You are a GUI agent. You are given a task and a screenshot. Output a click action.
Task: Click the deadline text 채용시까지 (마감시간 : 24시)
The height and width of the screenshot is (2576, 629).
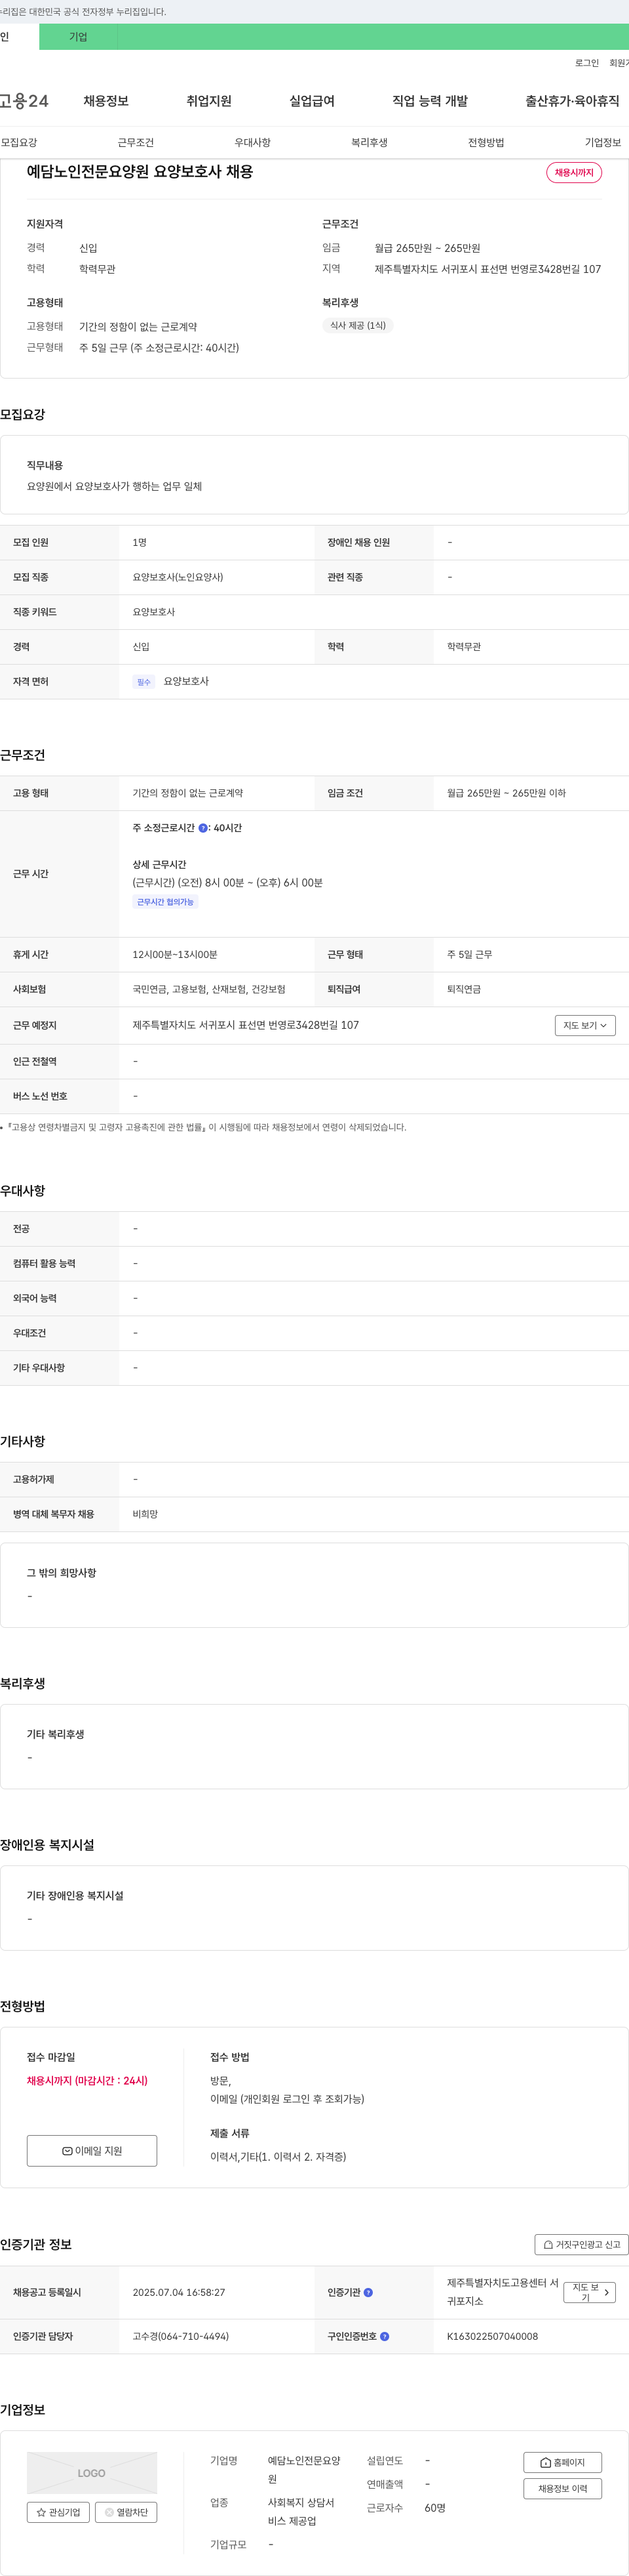87,2080
